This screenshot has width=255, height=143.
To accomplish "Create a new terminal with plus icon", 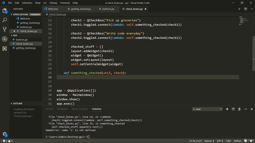I will (227, 109).
